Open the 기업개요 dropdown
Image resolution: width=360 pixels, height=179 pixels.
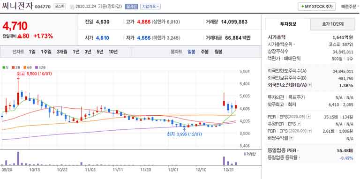pyautogui.click(x=150, y=7)
